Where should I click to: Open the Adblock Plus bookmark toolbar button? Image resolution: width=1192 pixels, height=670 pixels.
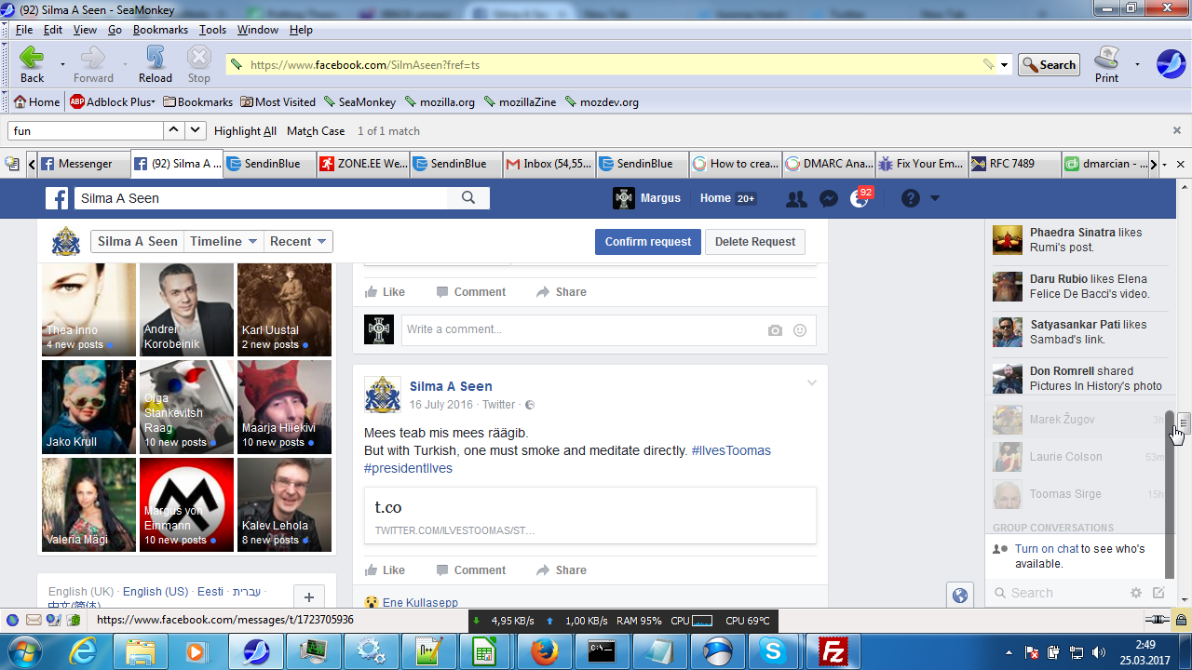(112, 102)
